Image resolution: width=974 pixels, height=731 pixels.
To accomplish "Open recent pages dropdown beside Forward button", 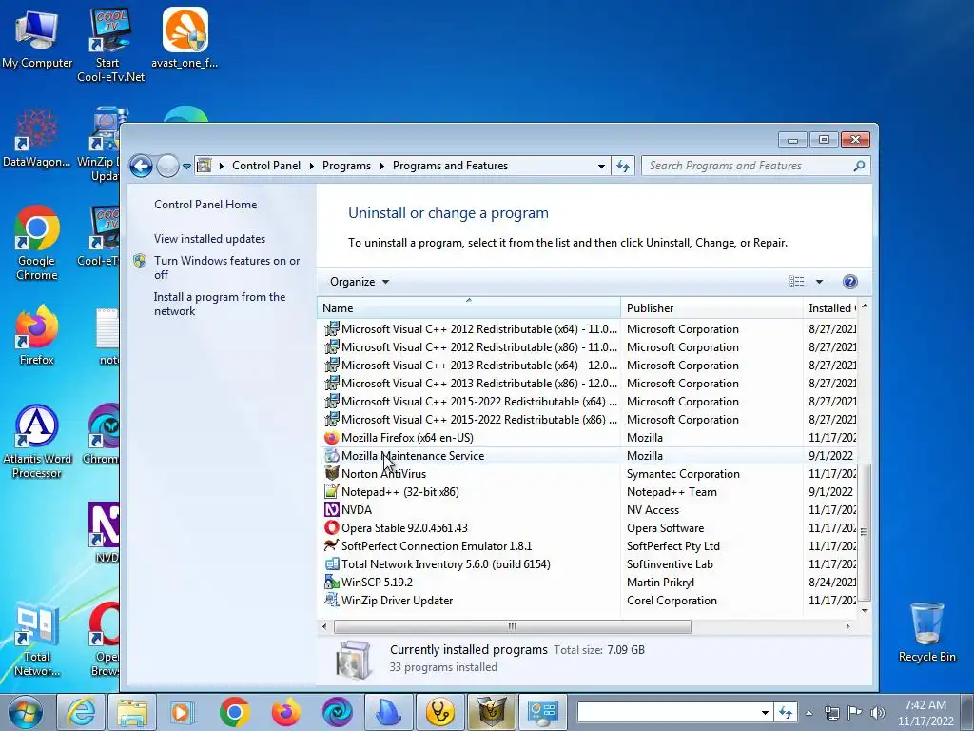I will click(186, 167).
